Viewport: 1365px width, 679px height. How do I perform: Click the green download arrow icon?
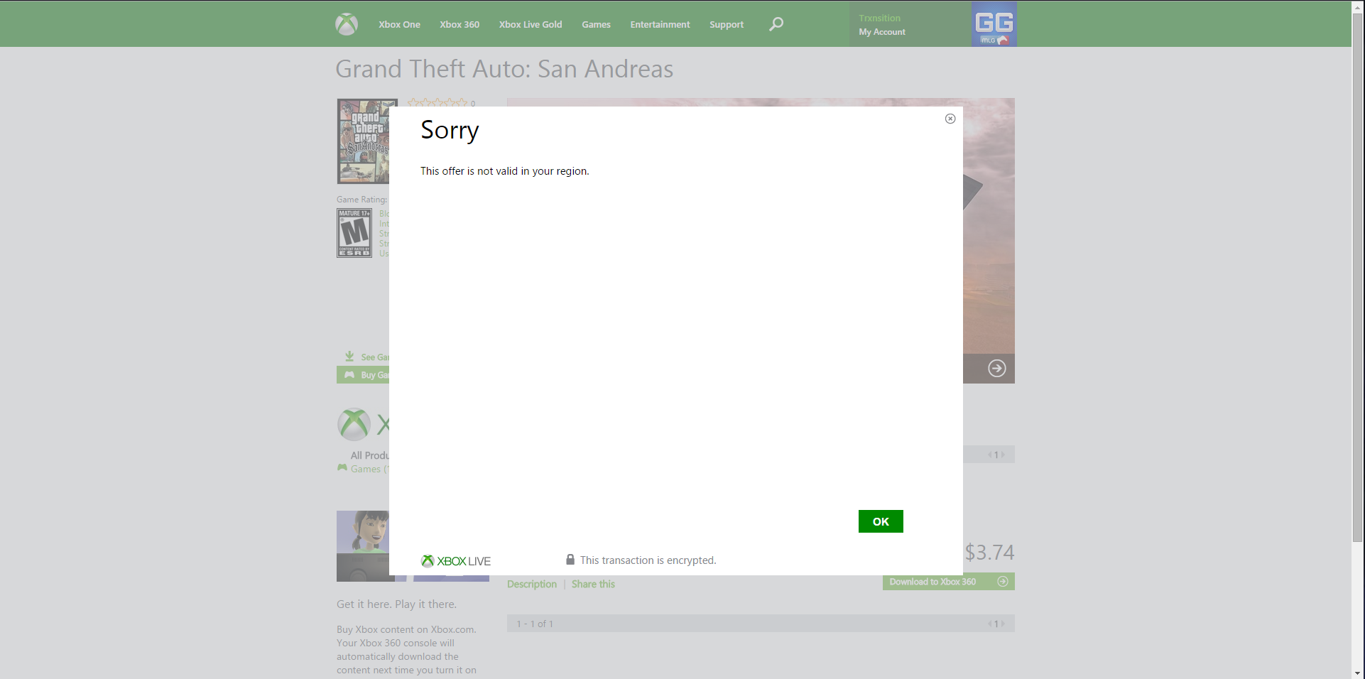click(x=349, y=357)
